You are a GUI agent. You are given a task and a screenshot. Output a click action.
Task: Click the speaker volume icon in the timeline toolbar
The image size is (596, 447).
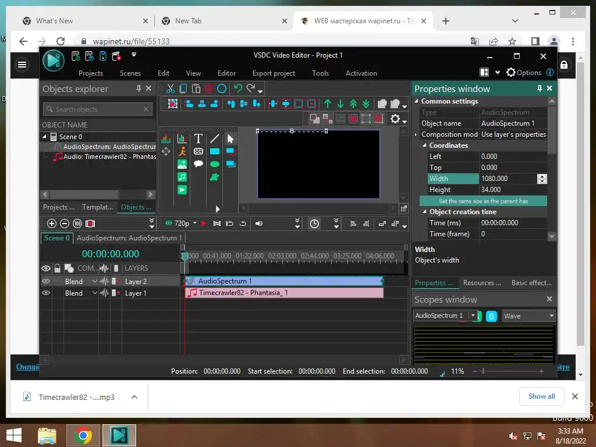pos(259,223)
